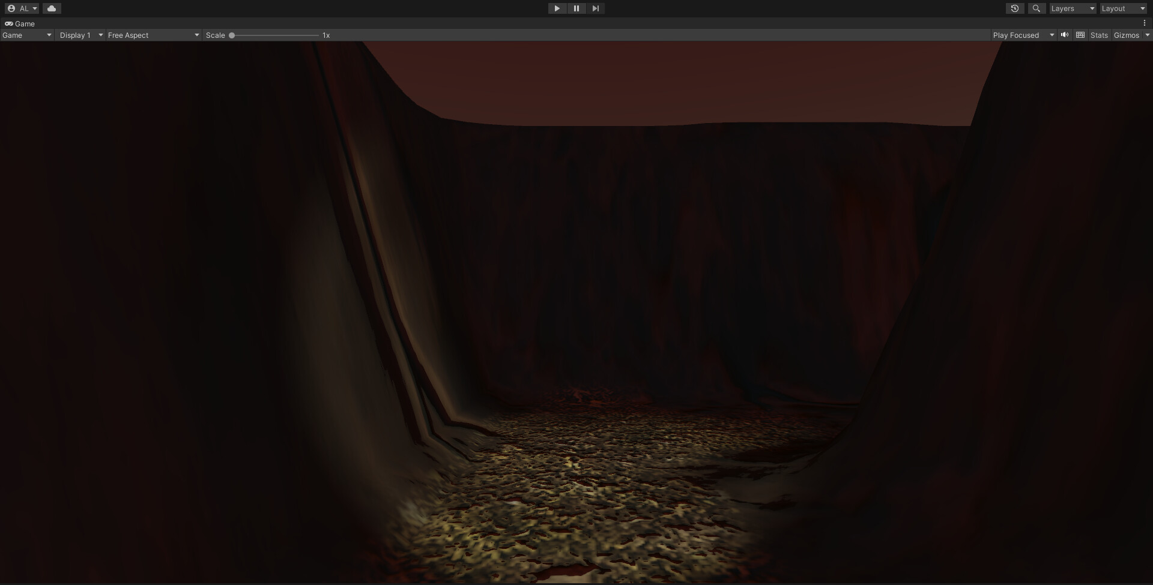Viewport: 1153px width, 585px height.
Task: Toggle the Stats overlay
Action: (x=1099, y=35)
